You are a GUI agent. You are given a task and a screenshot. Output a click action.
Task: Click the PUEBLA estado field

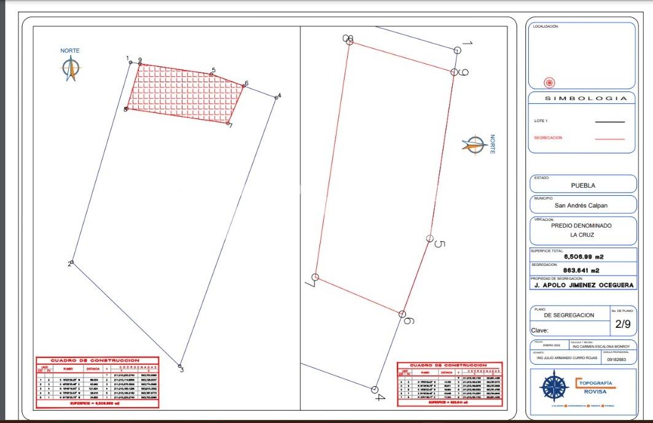(x=583, y=184)
